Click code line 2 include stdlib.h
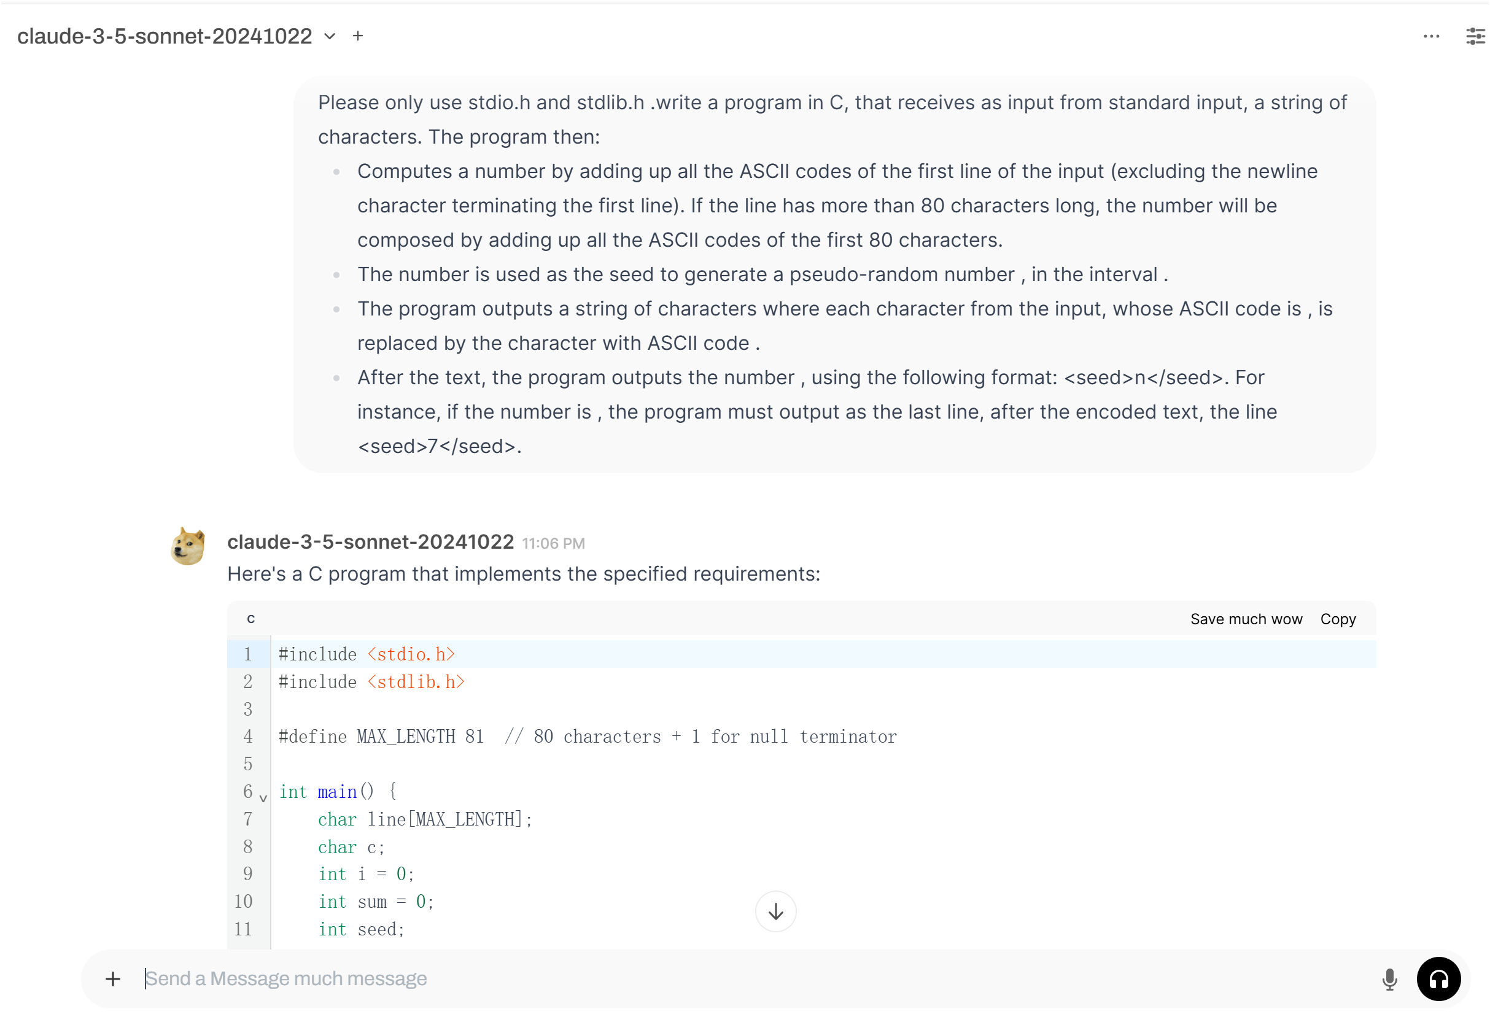 pos(371,682)
